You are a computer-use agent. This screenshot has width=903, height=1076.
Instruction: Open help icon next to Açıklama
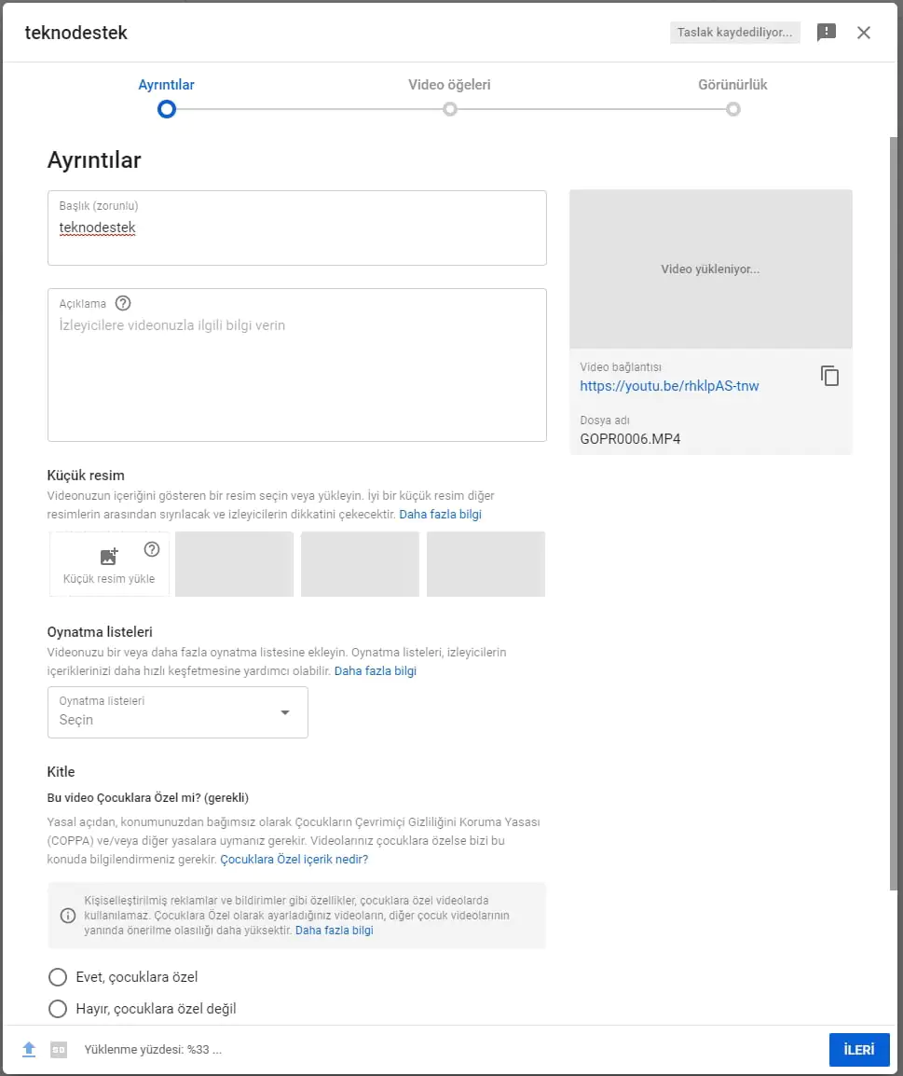click(x=123, y=303)
